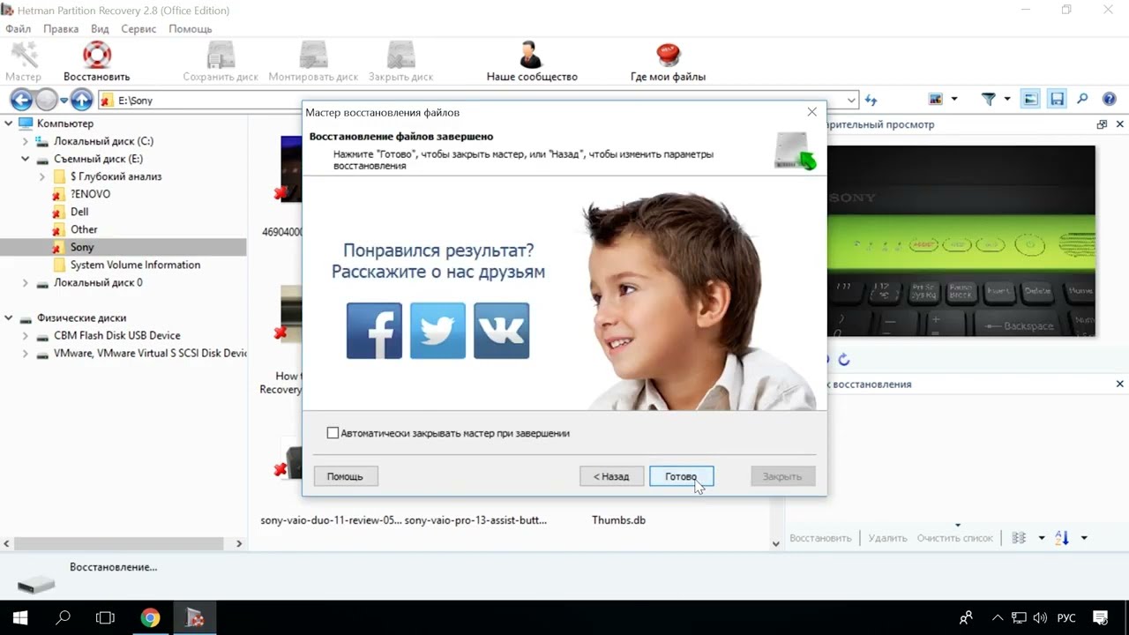
Task: Click the Закрыть диск toolbar icon
Action: pyautogui.click(x=400, y=56)
